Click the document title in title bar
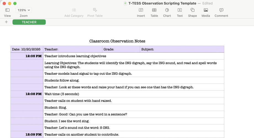The height and width of the screenshot is (138, 254). point(162,3)
